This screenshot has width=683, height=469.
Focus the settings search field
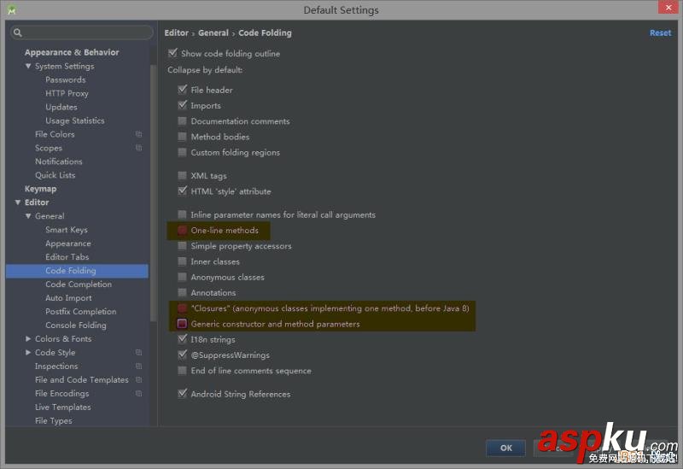pos(82,32)
